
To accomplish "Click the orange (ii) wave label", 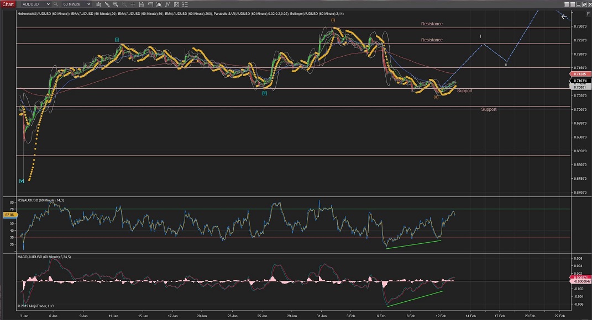I will click(436, 97).
